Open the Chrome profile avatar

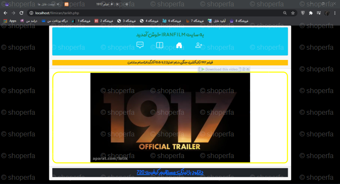327,13
